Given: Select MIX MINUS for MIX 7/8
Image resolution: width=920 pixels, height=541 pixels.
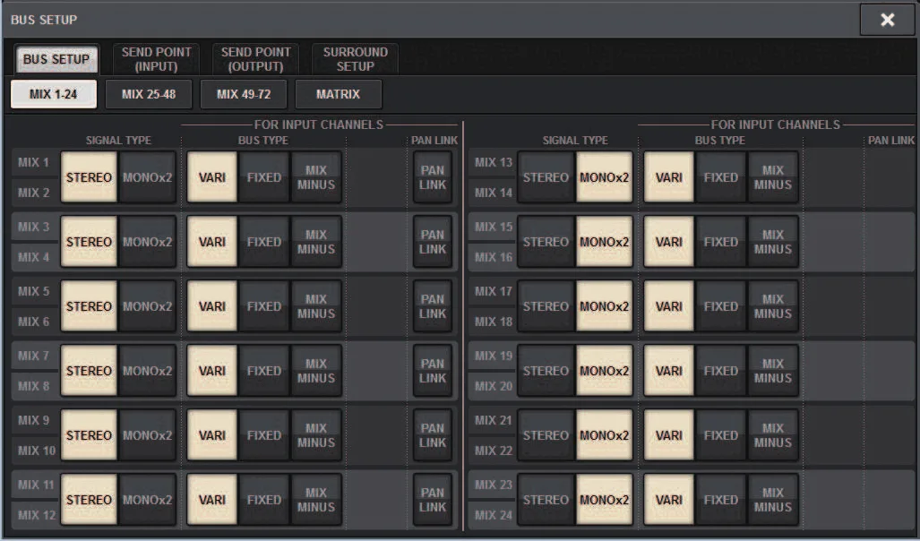Looking at the screenshot, I should coord(315,371).
